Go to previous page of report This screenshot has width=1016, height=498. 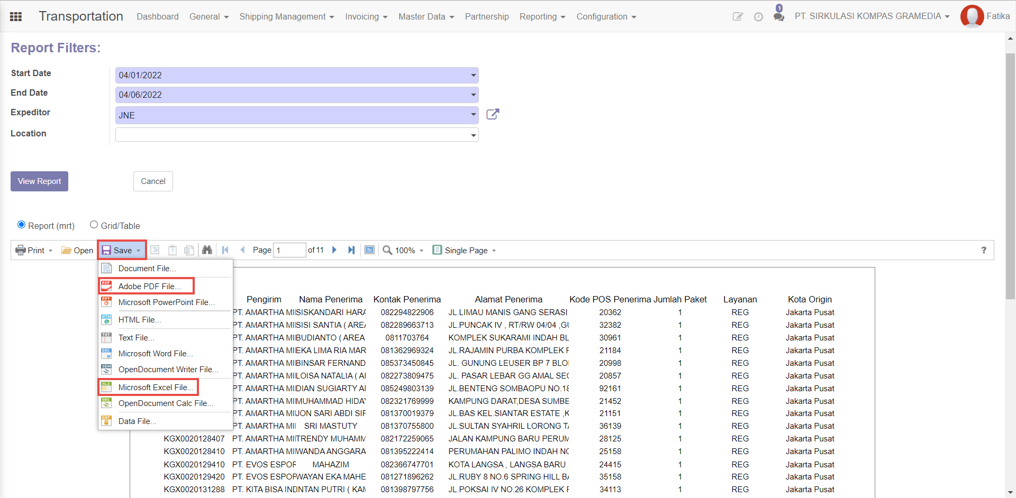click(x=242, y=250)
